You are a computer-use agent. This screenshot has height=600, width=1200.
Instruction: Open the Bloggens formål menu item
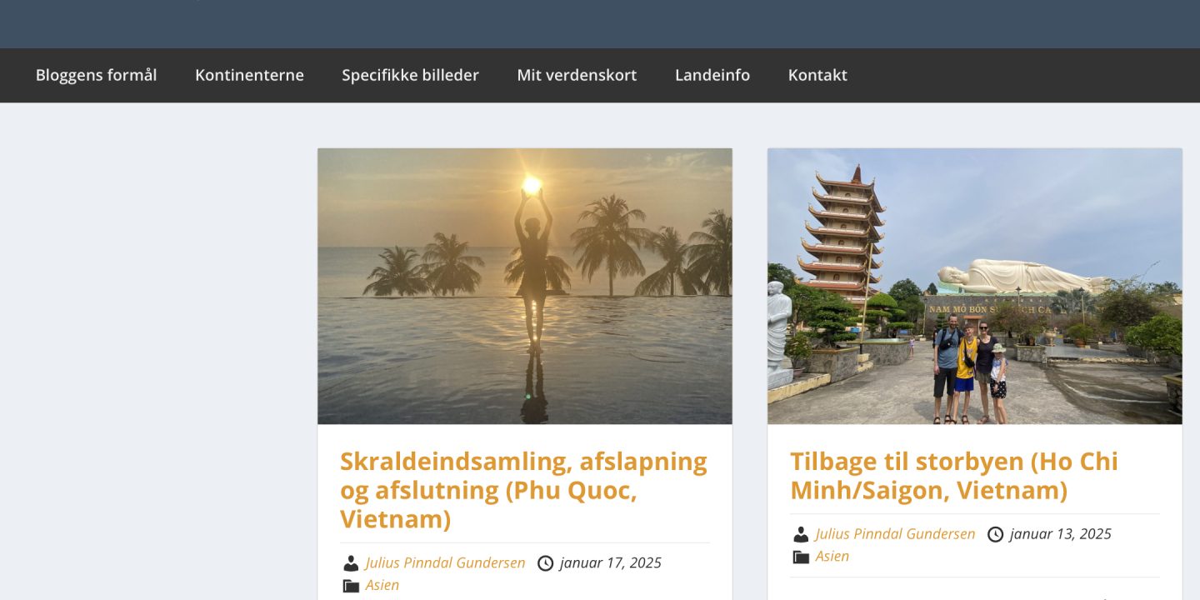click(96, 75)
